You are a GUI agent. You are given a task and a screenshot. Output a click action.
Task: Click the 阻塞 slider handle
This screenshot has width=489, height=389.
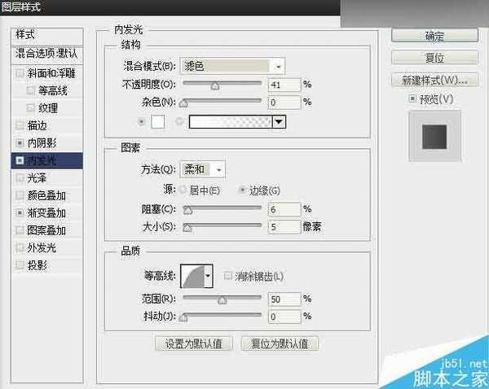[187, 210]
